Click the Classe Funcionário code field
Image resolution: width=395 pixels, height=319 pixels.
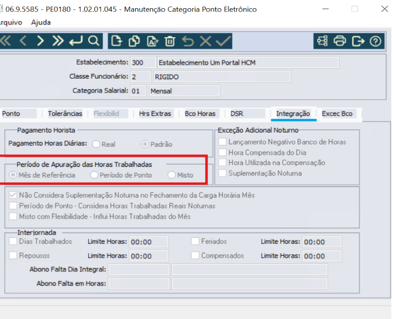(x=141, y=77)
